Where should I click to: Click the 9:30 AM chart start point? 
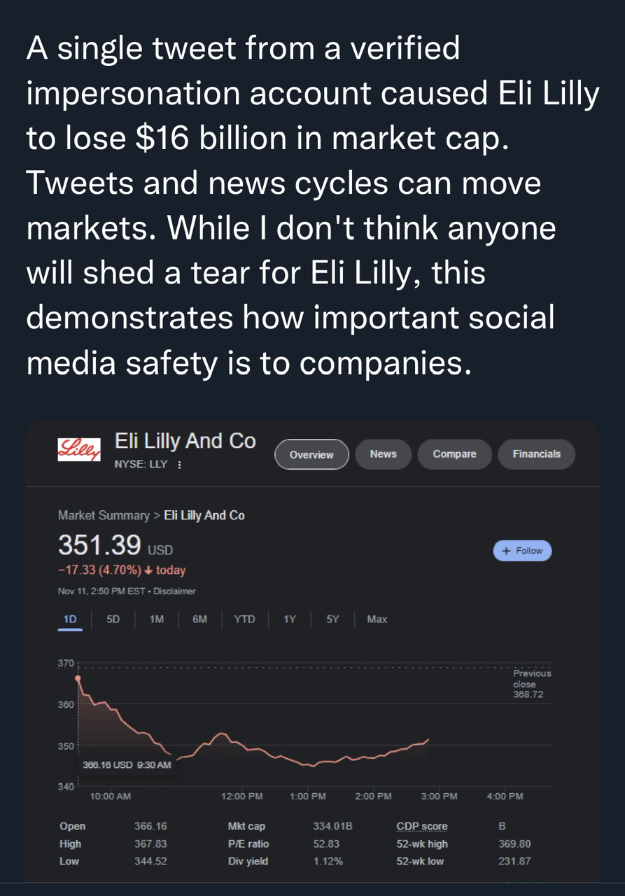click(x=78, y=678)
